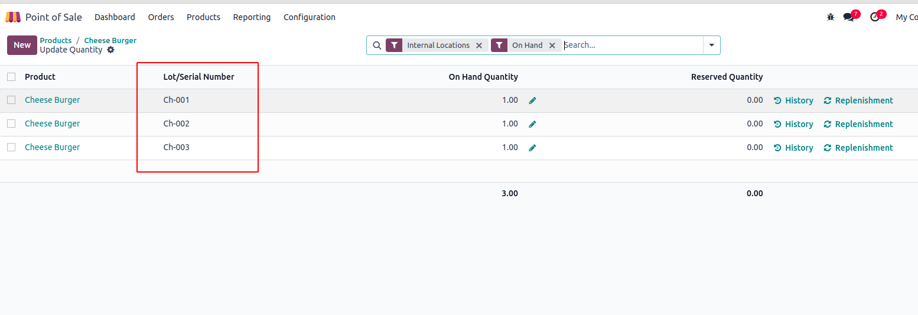Click the pencil edit icon for Ch-001
Image resolution: width=918 pixels, height=315 pixels.
tap(532, 100)
